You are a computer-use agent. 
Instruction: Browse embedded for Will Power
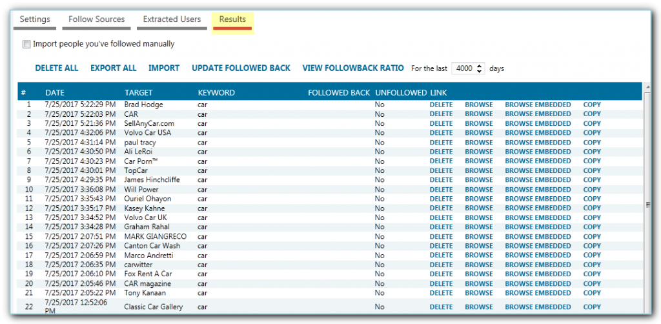point(538,190)
